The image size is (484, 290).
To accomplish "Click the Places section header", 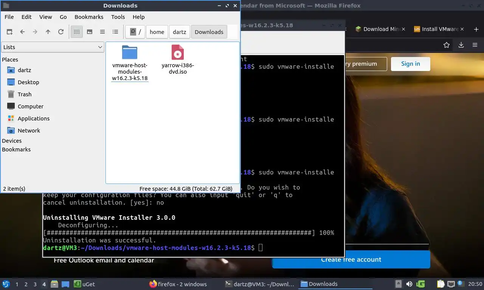I will point(10,60).
